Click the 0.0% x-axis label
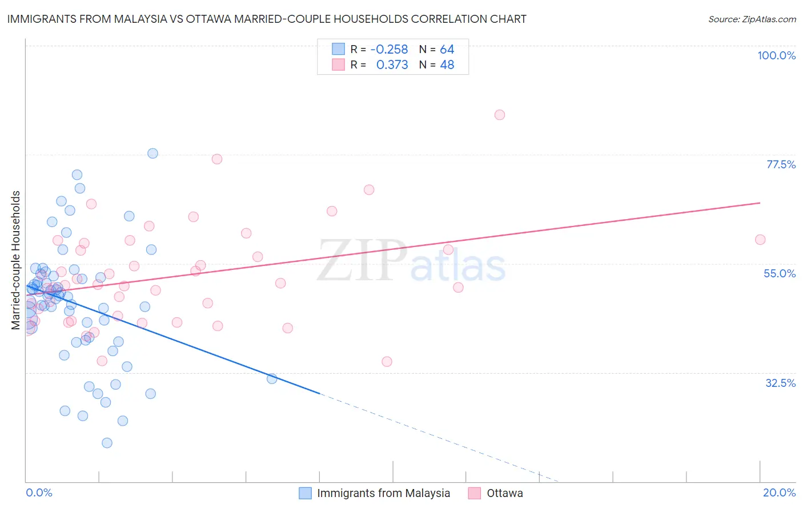Image resolution: width=803 pixels, height=509 pixels. click(39, 492)
